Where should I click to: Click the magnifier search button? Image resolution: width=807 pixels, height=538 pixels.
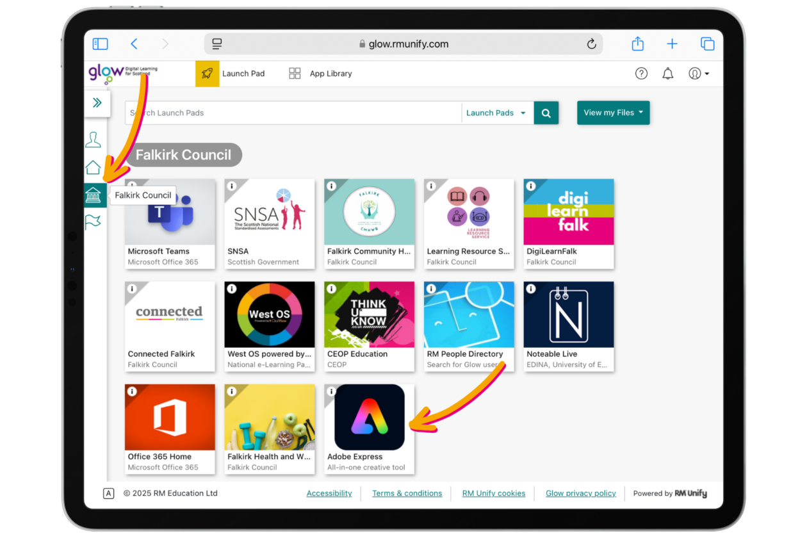(x=546, y=113)
